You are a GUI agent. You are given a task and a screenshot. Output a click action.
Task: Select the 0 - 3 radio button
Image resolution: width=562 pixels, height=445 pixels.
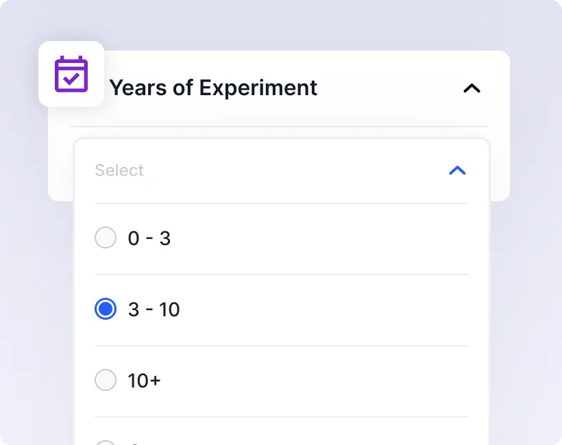point(106,238)
